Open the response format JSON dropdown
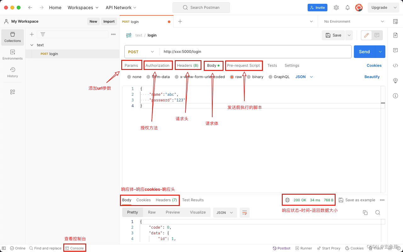Viewport: 403px width, 252px height. [x=225, y=213]
